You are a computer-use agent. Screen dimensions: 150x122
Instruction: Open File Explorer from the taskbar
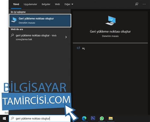coord(111,119)
